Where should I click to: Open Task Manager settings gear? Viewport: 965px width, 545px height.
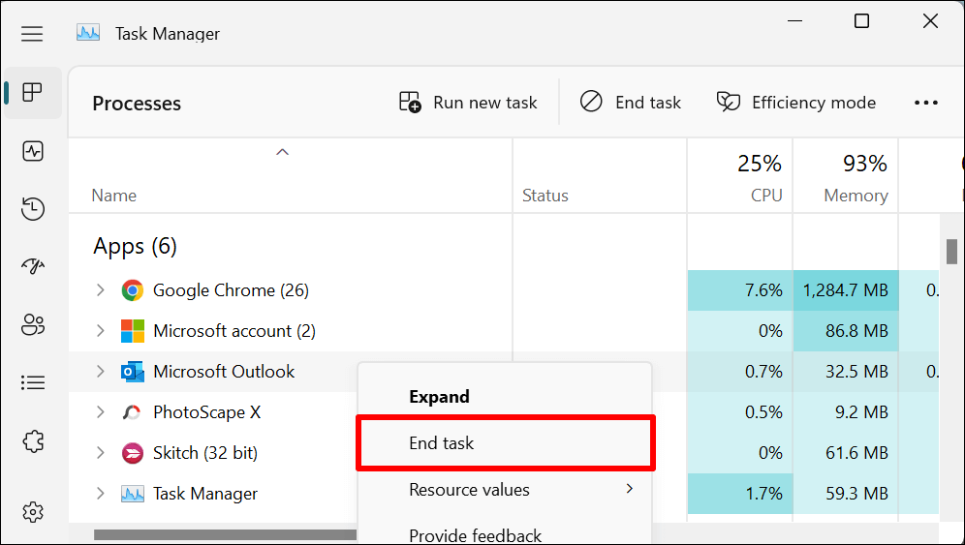click(x=33, y=510)
